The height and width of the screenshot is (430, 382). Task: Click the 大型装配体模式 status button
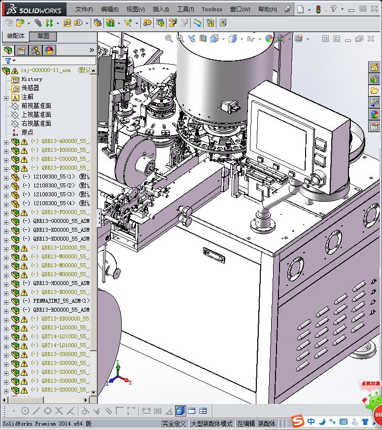[x=211, y=424]
